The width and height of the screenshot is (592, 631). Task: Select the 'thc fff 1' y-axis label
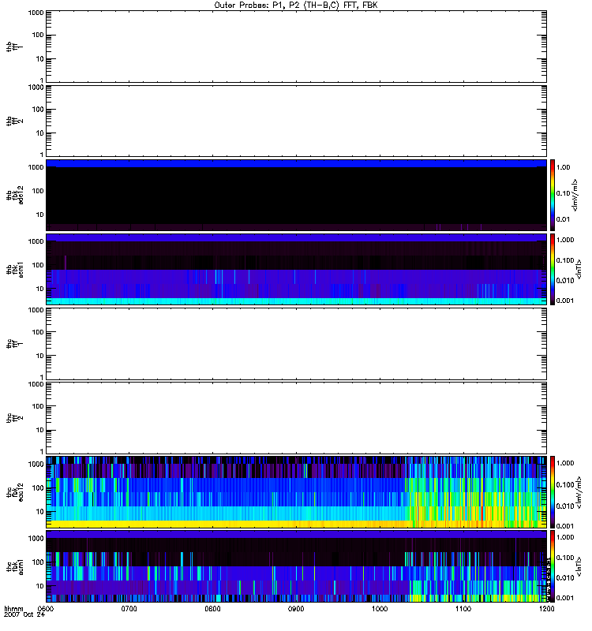14,344
